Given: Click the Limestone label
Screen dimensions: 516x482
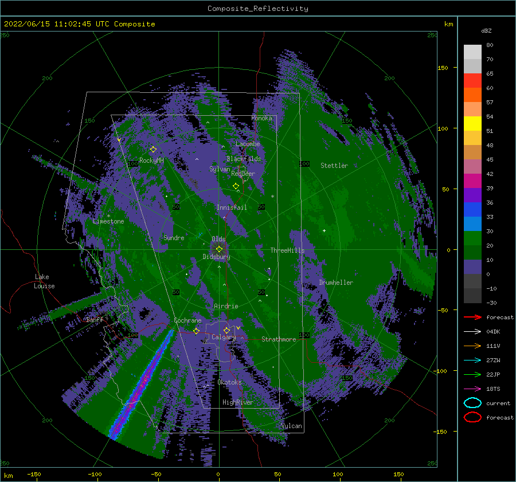Looking at the screenshot, I should tap(108, 221).
